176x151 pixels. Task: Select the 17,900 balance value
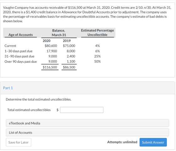coord(52,51)
